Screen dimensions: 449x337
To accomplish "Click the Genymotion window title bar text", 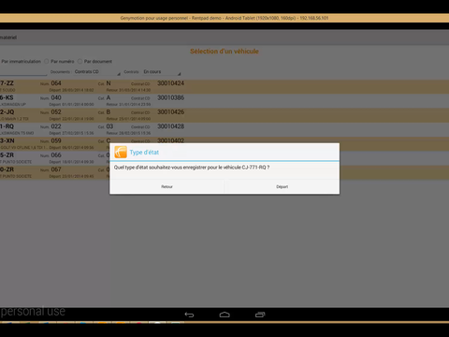I will click(224, 18).
